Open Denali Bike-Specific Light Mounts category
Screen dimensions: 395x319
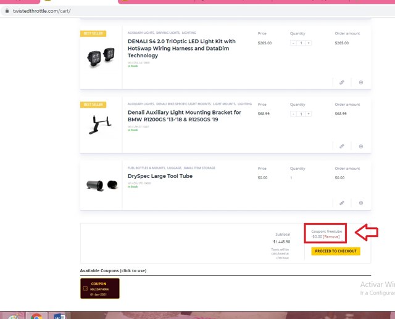(183, 104)
